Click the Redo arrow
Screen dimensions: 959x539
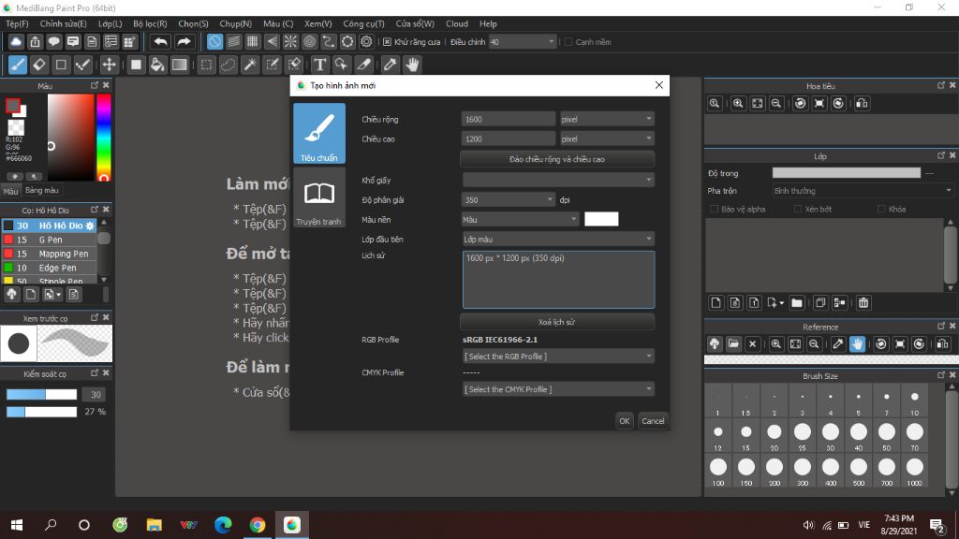tap(184, 41)
